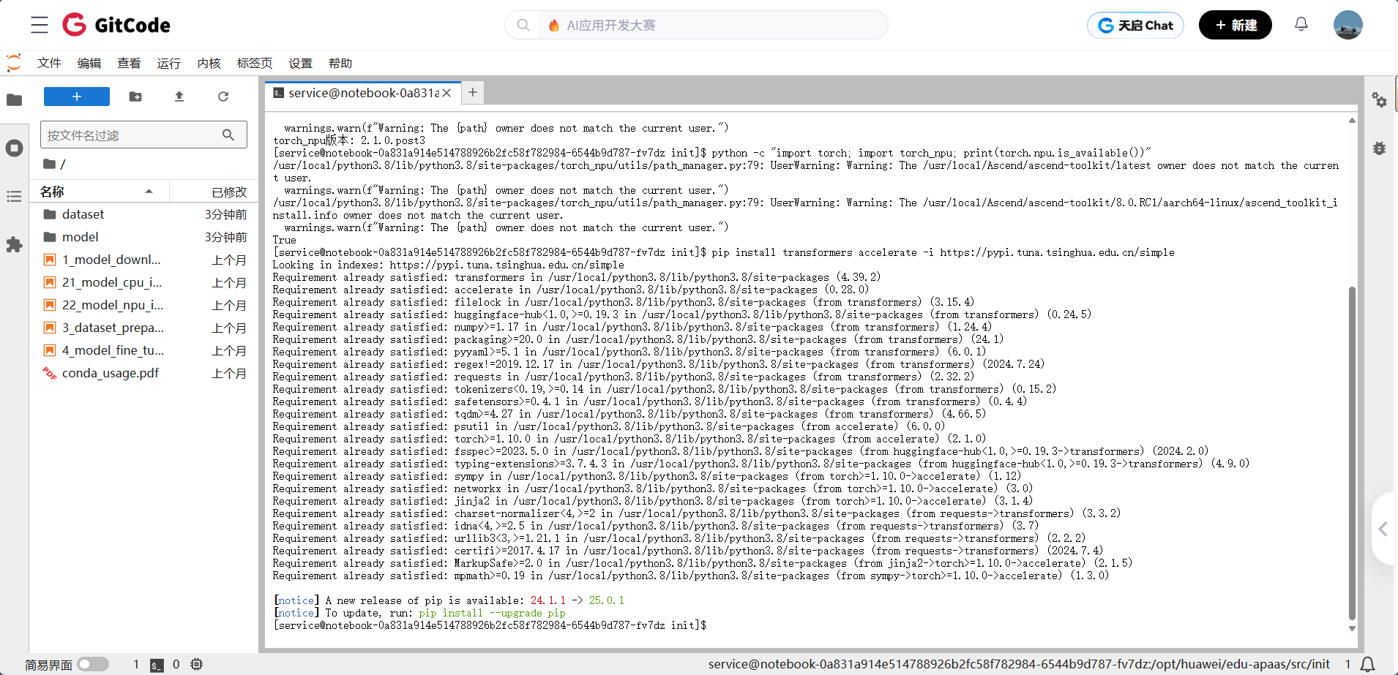Toggle the 简易界面 simple interface switch
The width and height of the screenshot is (1398, 675).
coord(93,664)
